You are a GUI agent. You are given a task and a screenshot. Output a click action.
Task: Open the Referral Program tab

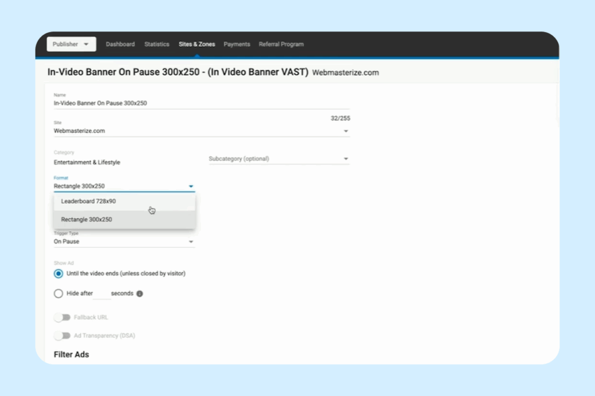281,44
